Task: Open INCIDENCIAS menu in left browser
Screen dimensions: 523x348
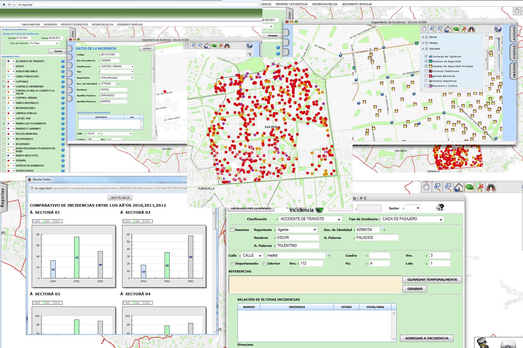Action: point(50,25)
